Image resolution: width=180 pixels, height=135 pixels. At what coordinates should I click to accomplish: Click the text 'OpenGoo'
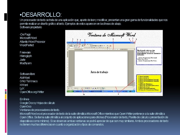25,106
